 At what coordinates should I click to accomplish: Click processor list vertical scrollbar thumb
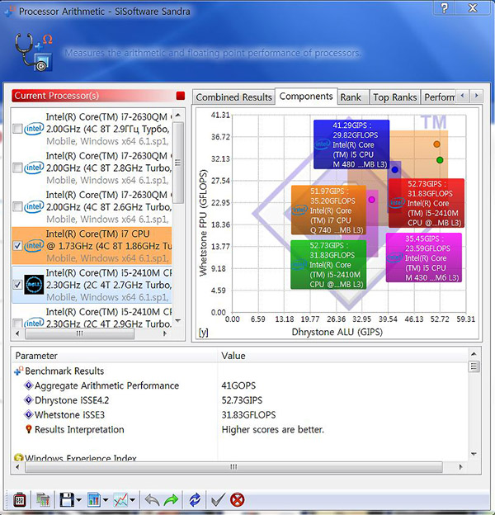[x=178, y=163]
